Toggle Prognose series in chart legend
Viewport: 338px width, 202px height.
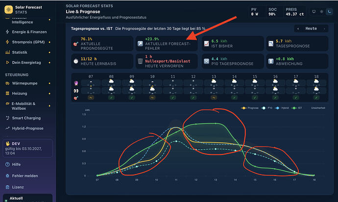[250, 108]
